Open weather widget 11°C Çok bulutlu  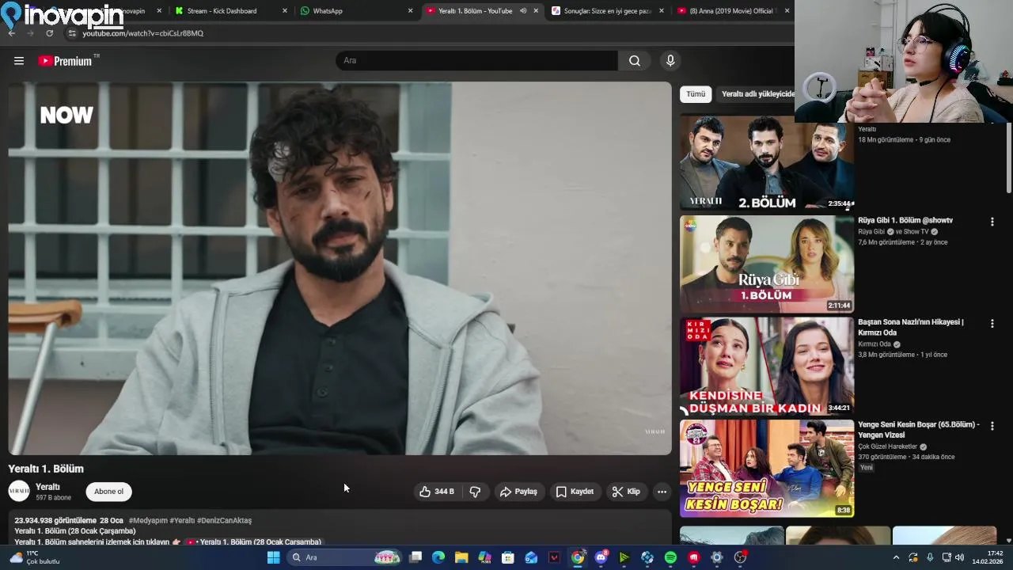coord(33,557)
